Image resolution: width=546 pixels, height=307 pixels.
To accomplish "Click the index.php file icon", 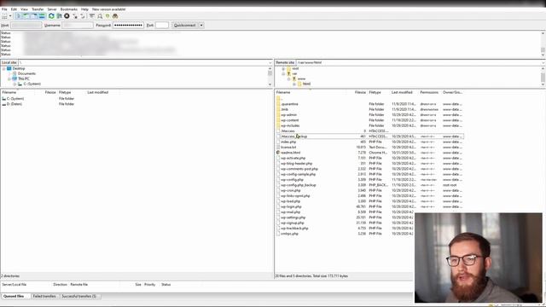I will pyautogui.click(x=278, y=142).
